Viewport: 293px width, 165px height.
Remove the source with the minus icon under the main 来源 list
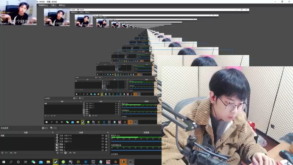click(62, 153)
